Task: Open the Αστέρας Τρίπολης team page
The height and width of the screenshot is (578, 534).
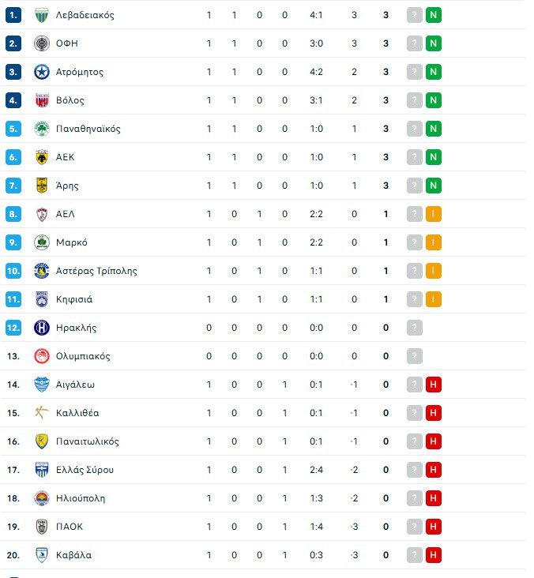Action: point(96,271)
